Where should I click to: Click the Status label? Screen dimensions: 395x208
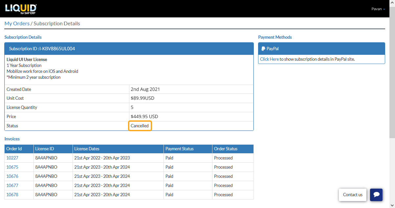[x=12, y=126]
